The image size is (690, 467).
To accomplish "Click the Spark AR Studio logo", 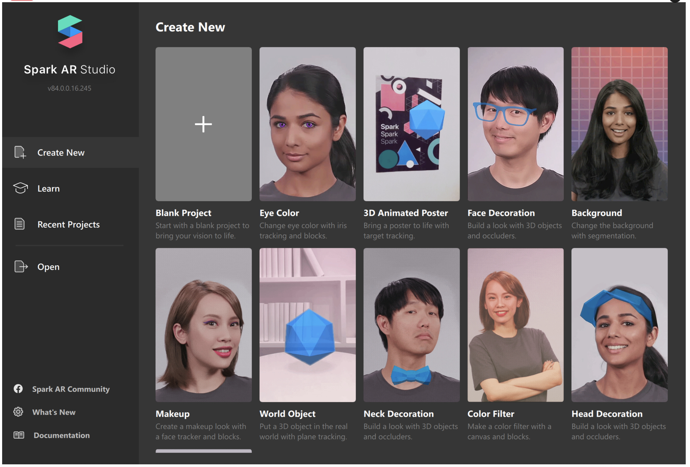I will click(70, 32).
